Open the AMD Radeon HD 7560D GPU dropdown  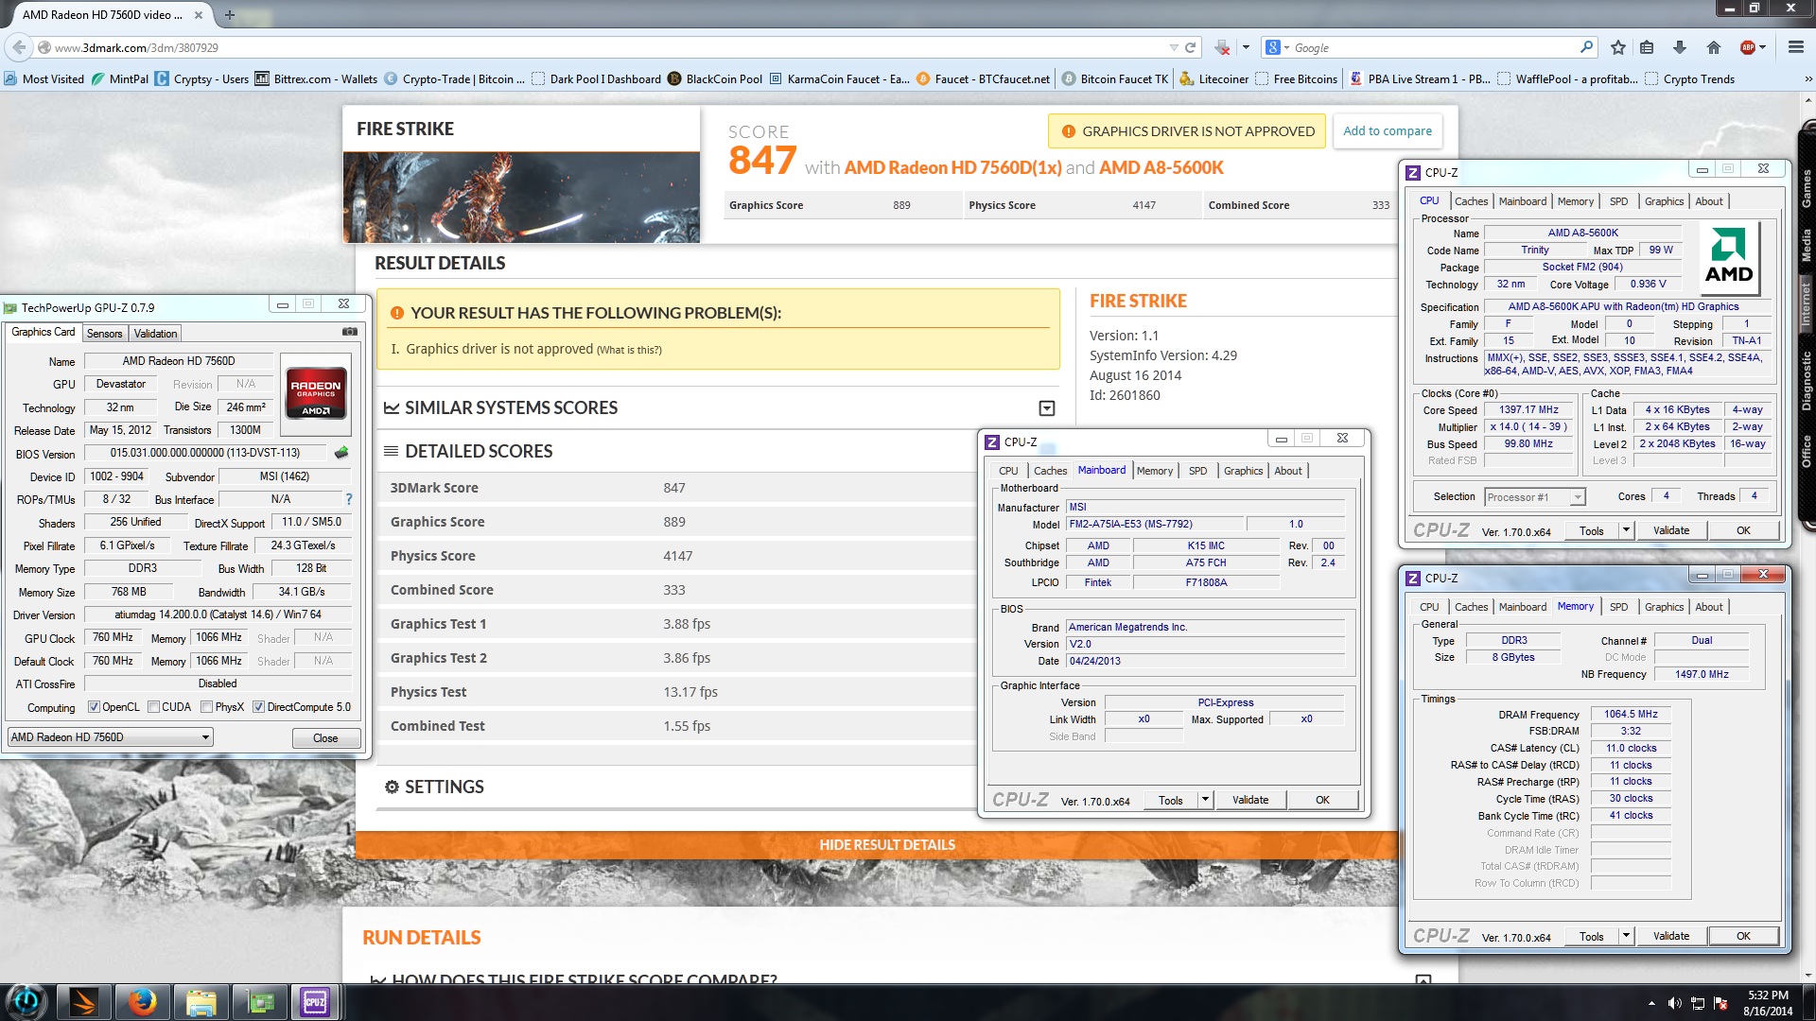110,737
